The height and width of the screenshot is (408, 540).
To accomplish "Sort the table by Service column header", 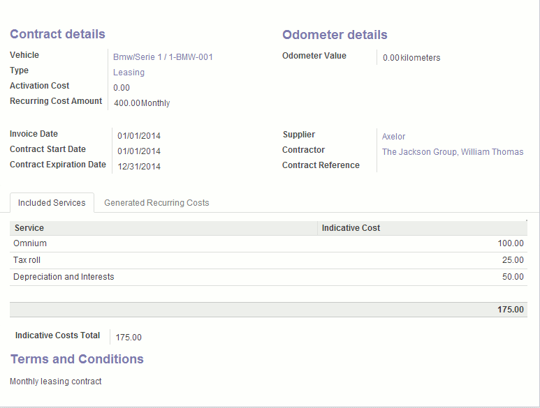I will (29, 228).
